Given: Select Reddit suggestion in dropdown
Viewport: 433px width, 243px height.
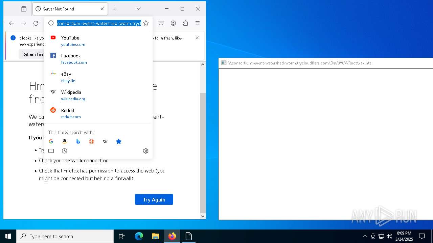Looking at the screenshot, I should point(98,113).
